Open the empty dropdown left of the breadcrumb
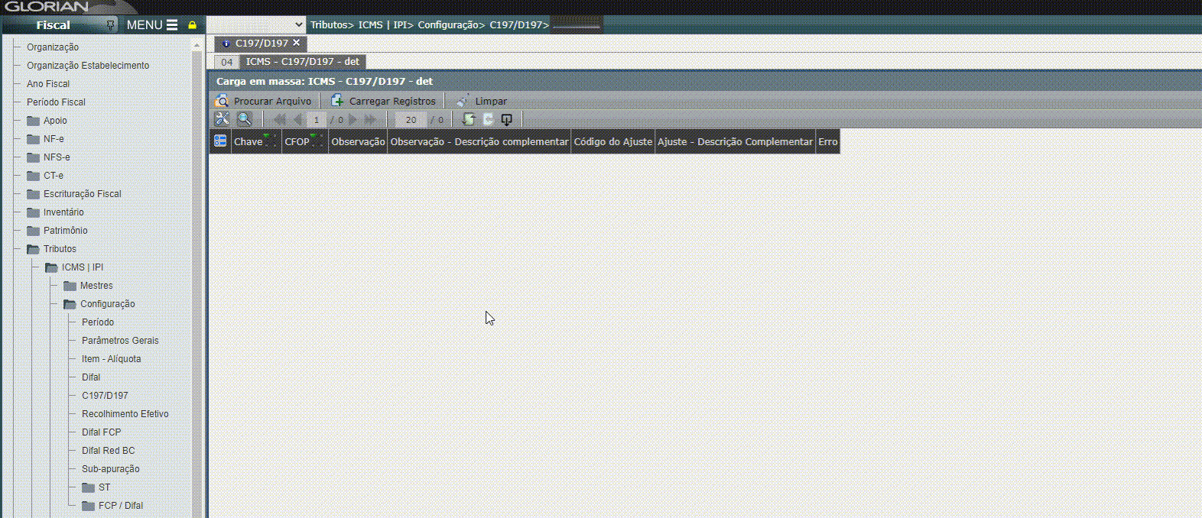Viewport: 1202px width, 518px height. point(256,25)
